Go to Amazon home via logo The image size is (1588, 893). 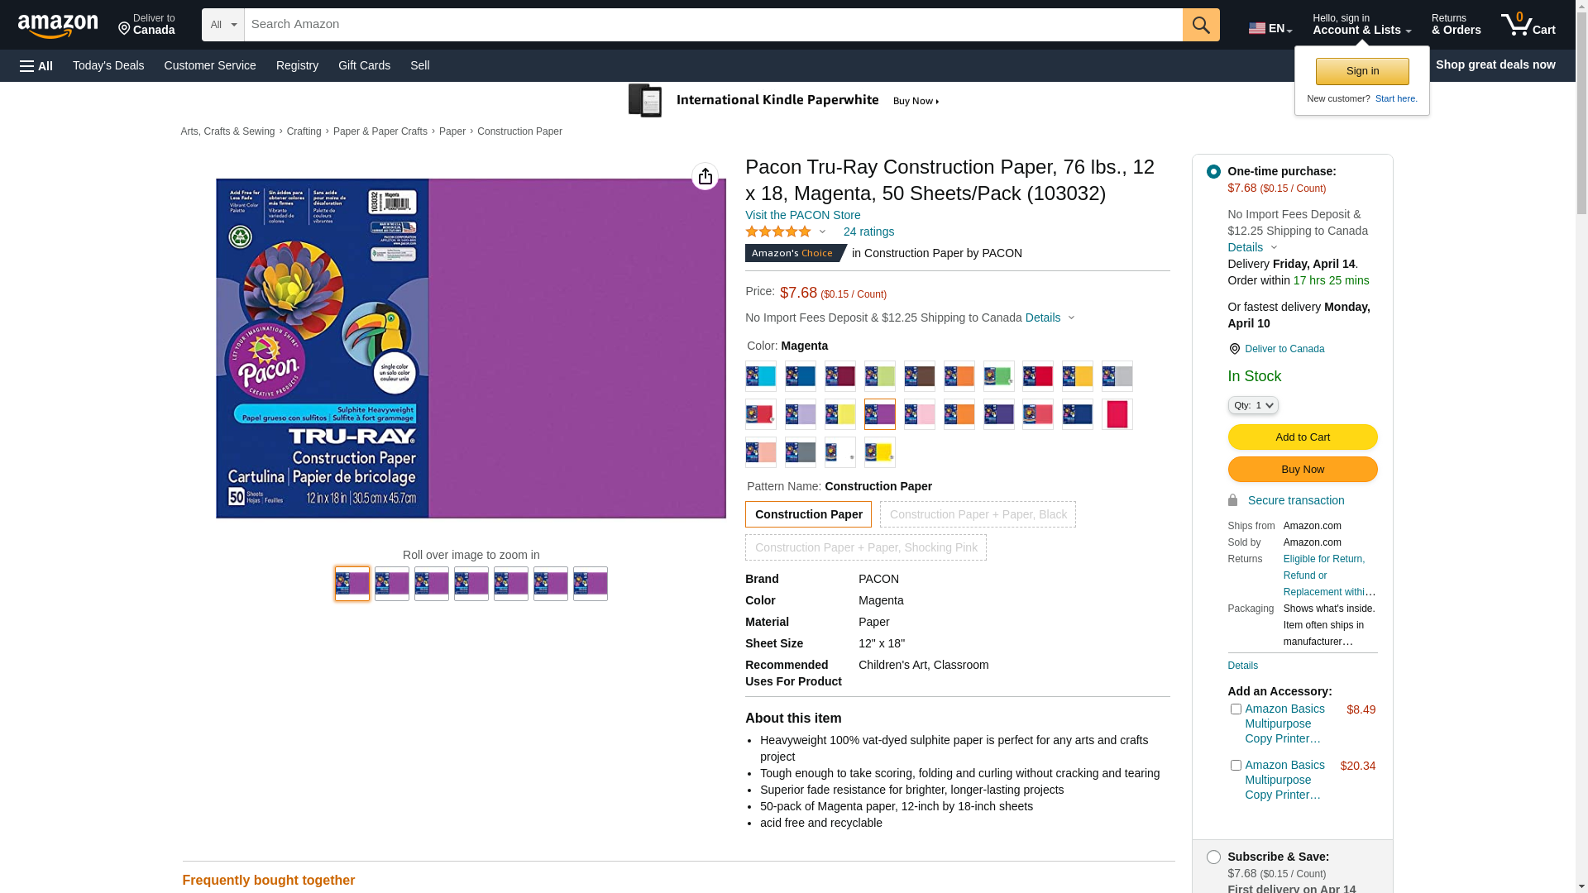point(58,26)
